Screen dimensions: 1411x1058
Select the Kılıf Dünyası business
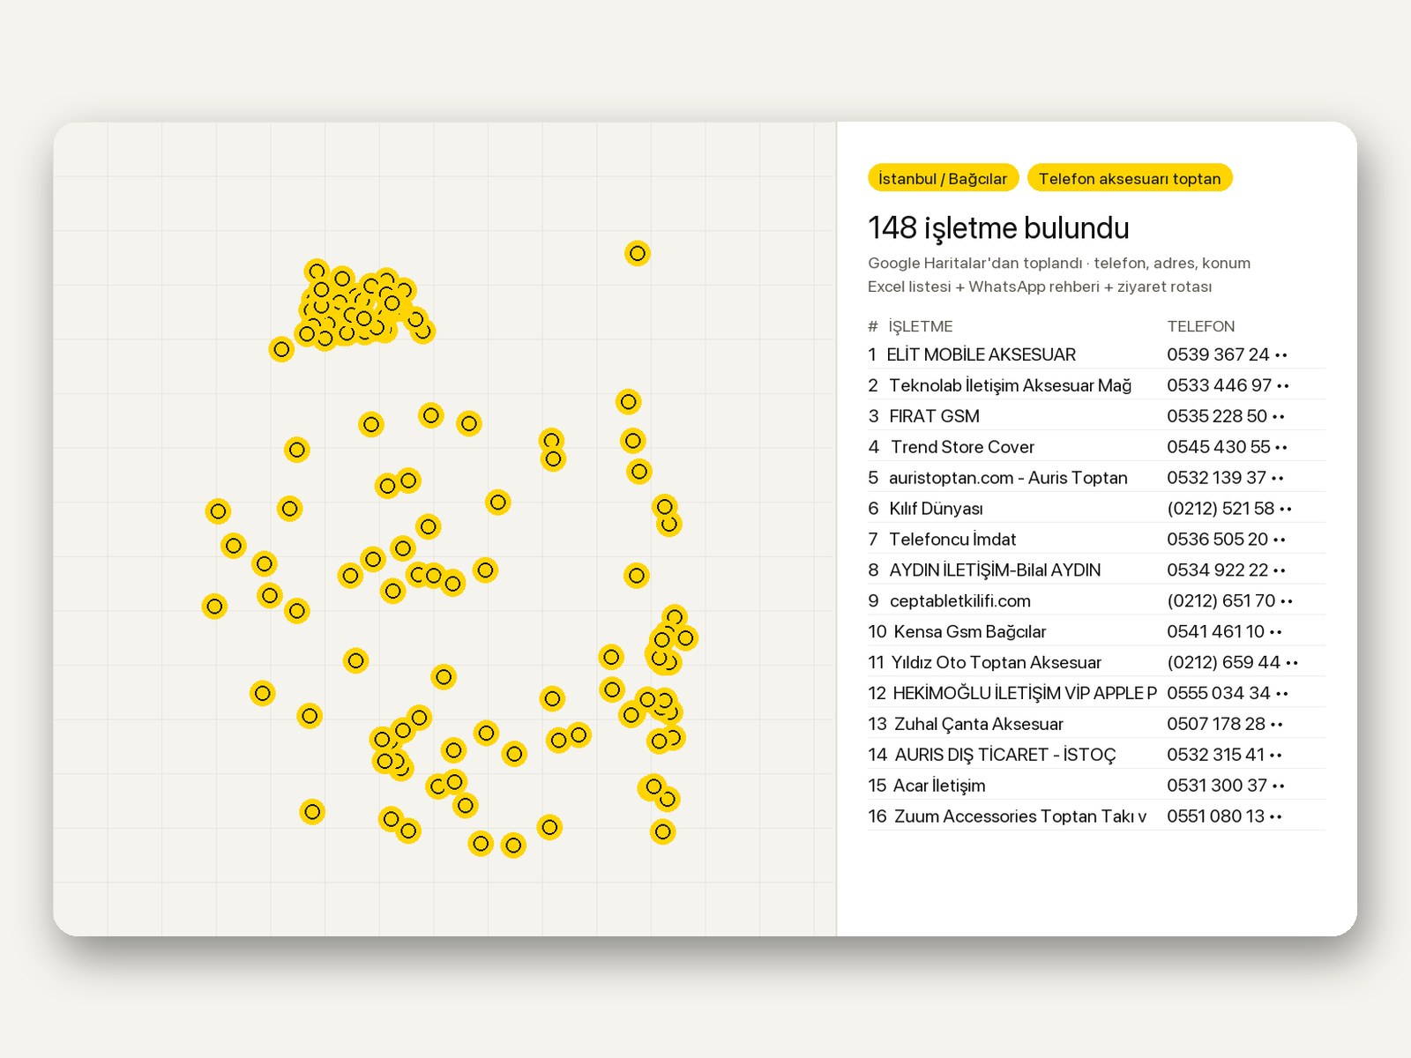1096,509
